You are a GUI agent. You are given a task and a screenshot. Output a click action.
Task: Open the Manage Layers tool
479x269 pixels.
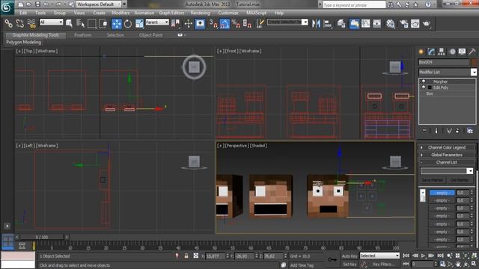[341, 23]
